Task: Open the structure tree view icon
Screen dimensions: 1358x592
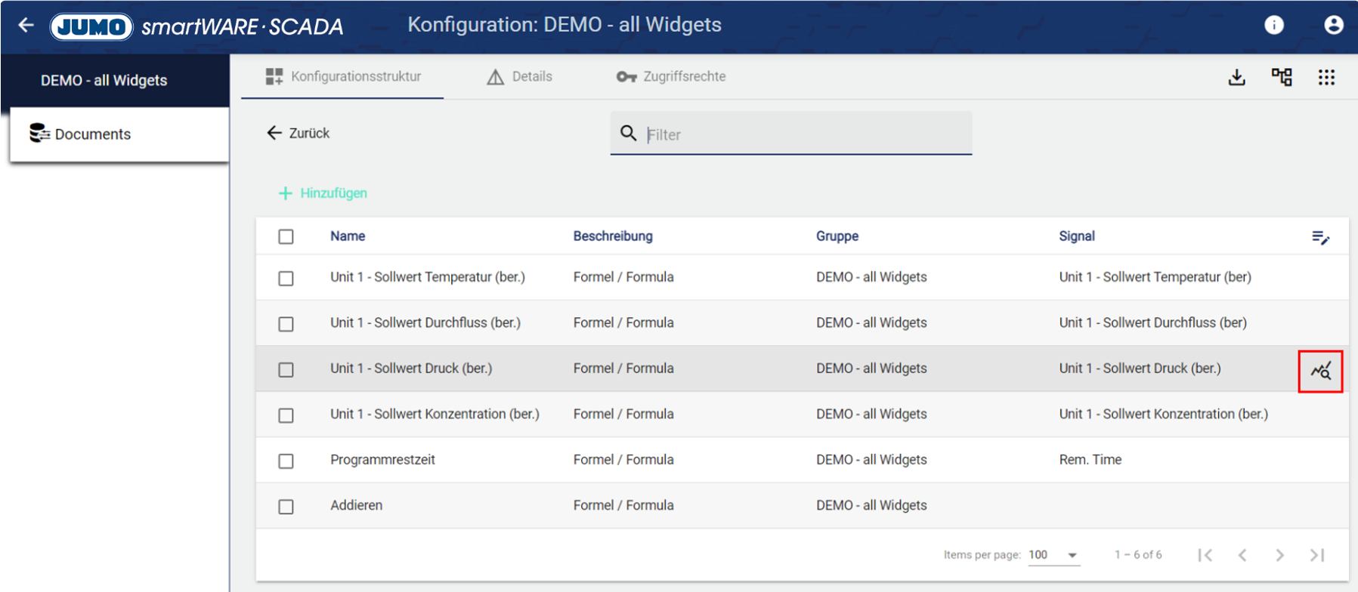Action: click(1282, 77)
